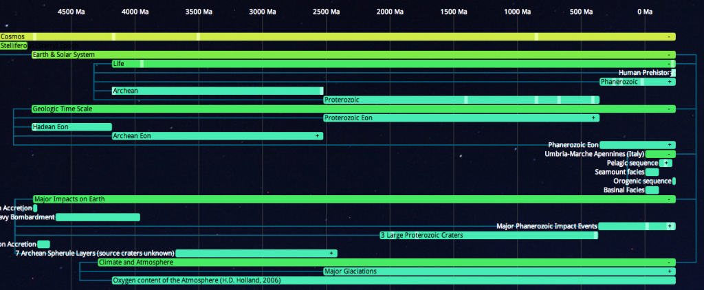Click the 'Archean Eon' title text
Viewport: 704px width, 290px height.
[132, 136]
